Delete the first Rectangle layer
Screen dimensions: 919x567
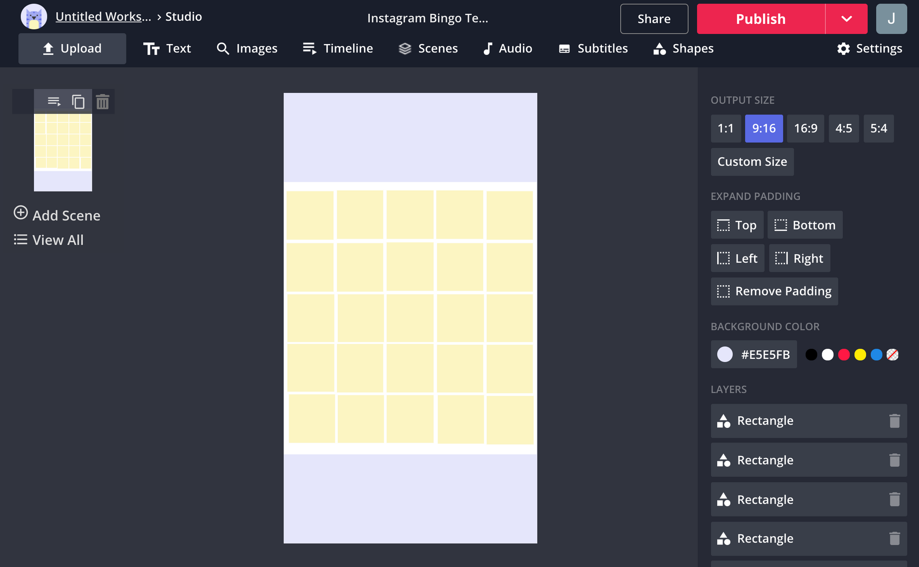(x=894, y=421)
